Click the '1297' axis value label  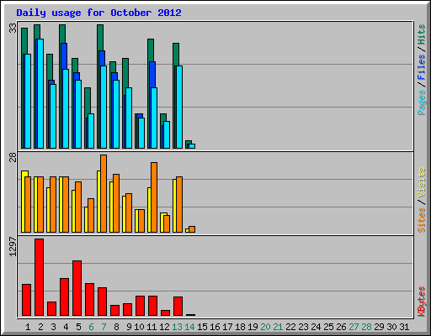[x=13, y=246]
